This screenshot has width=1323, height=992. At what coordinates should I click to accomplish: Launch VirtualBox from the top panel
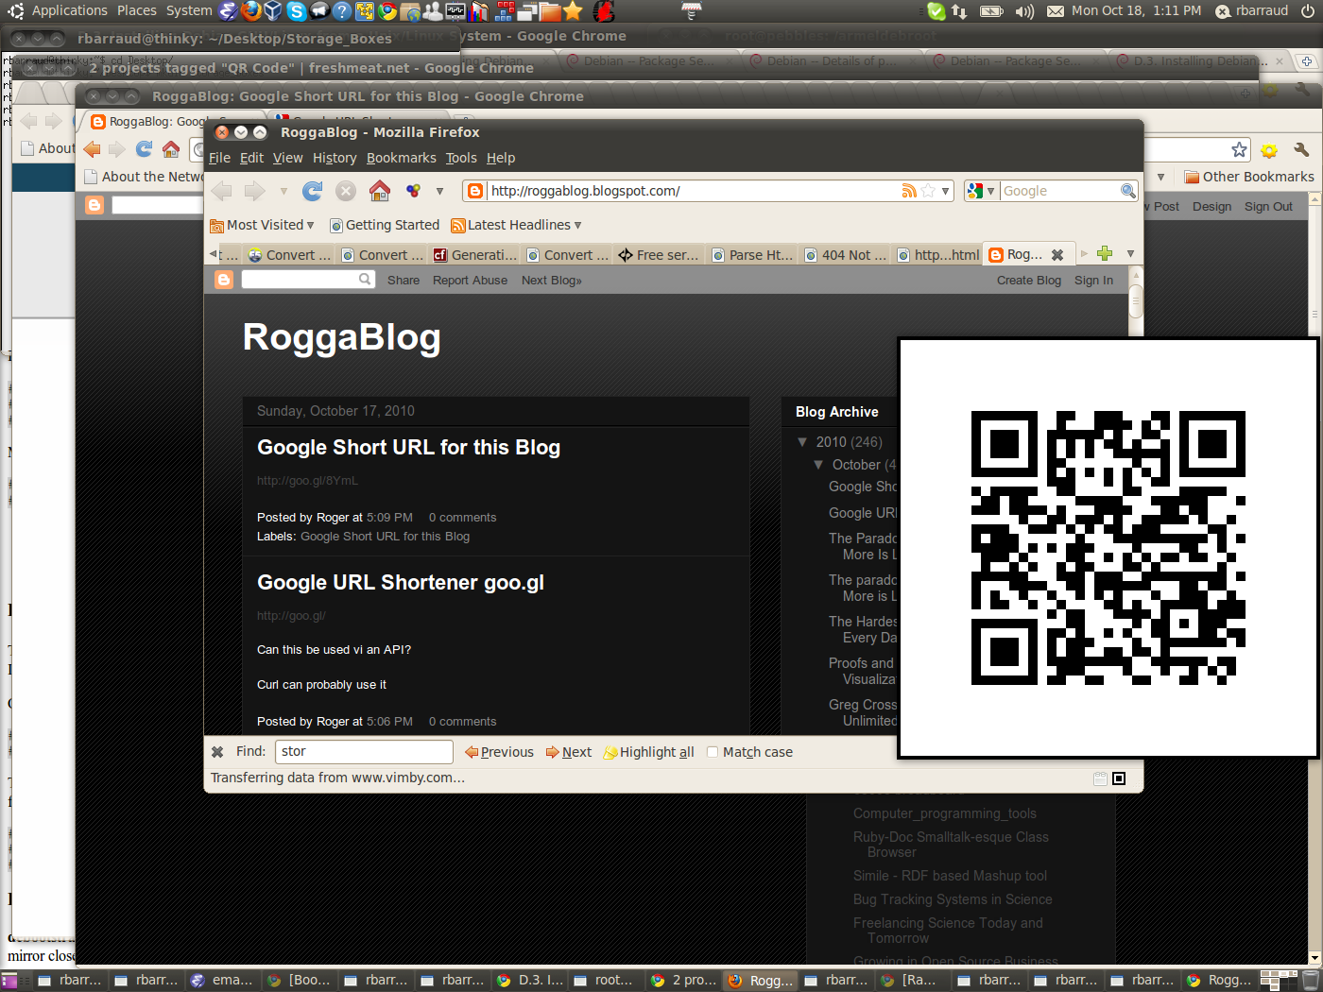(x=273, y=11)
